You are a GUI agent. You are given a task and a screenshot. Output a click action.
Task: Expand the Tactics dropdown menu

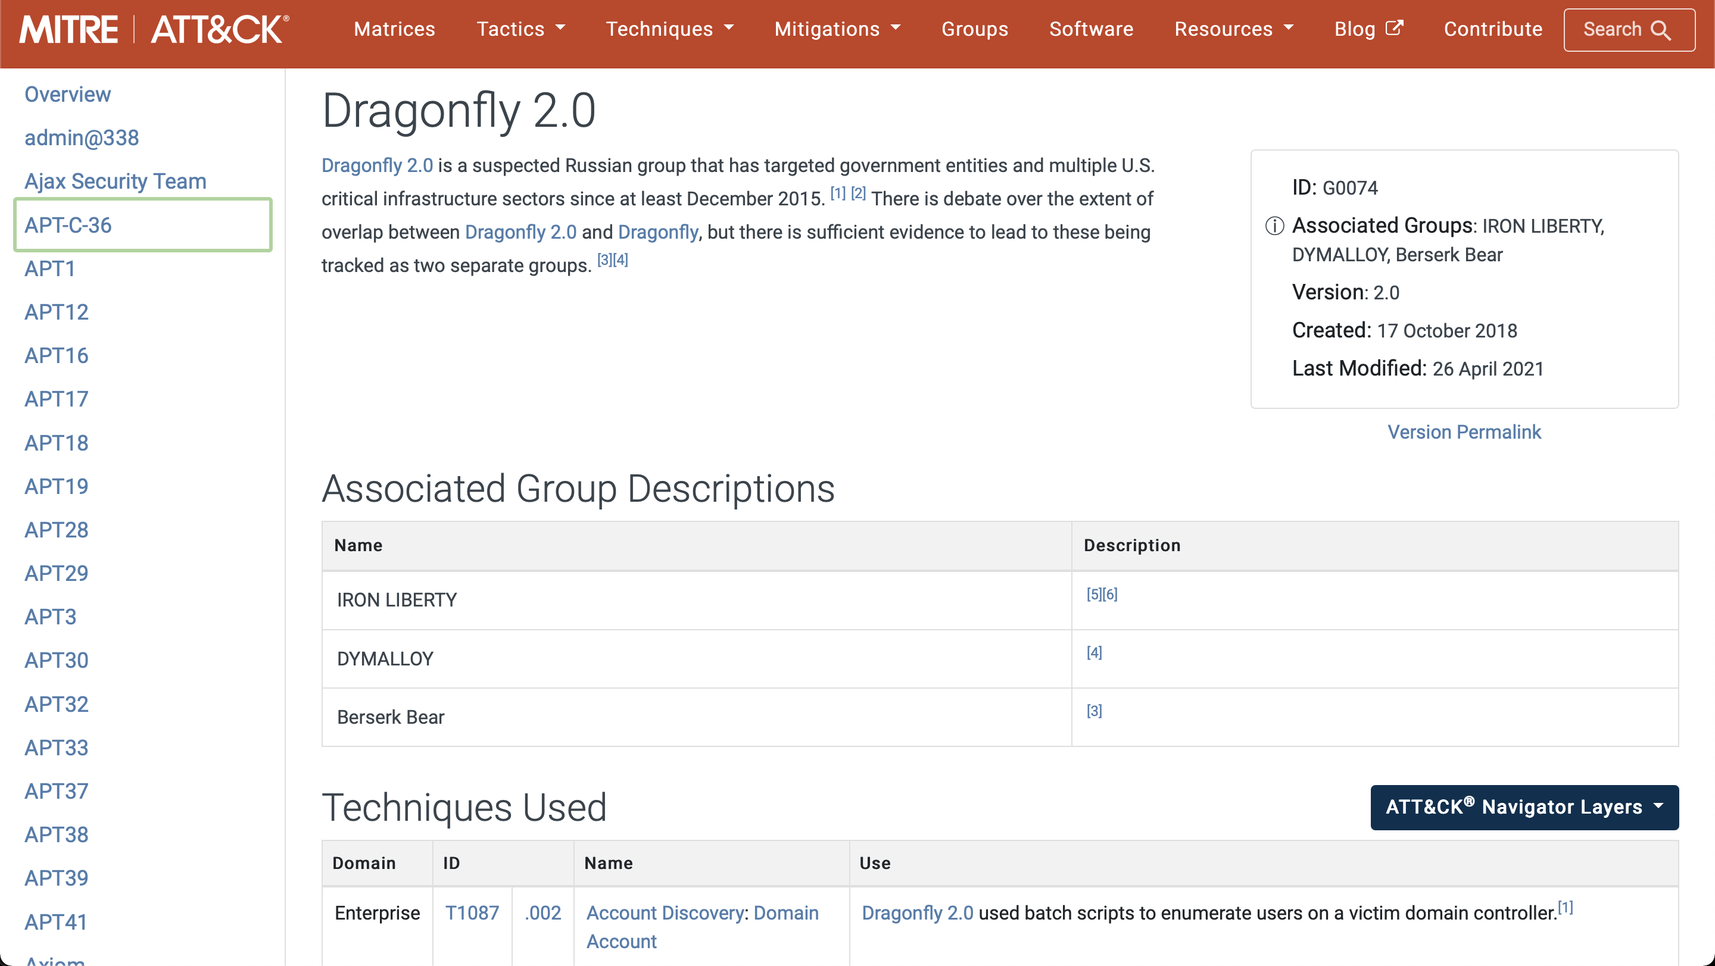(x=520, y=29)
